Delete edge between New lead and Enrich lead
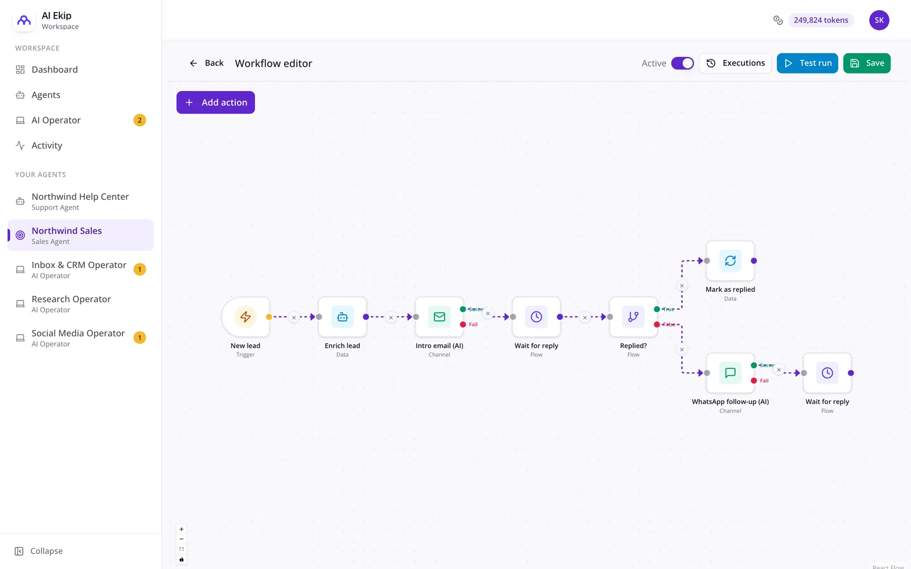Image resolution: width=911 pixels, height=569 pixels. pos(294,318)
